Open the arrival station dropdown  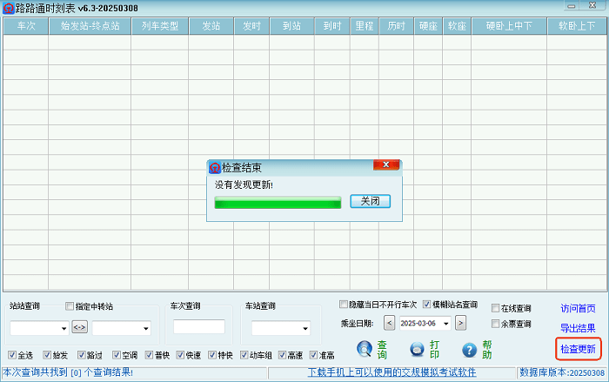146,328
